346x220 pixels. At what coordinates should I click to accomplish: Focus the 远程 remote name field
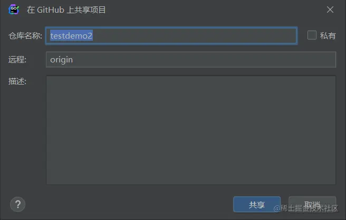tap(191, 60)
